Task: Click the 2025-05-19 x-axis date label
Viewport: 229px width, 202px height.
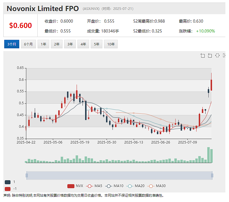Action: click(80, 142)
